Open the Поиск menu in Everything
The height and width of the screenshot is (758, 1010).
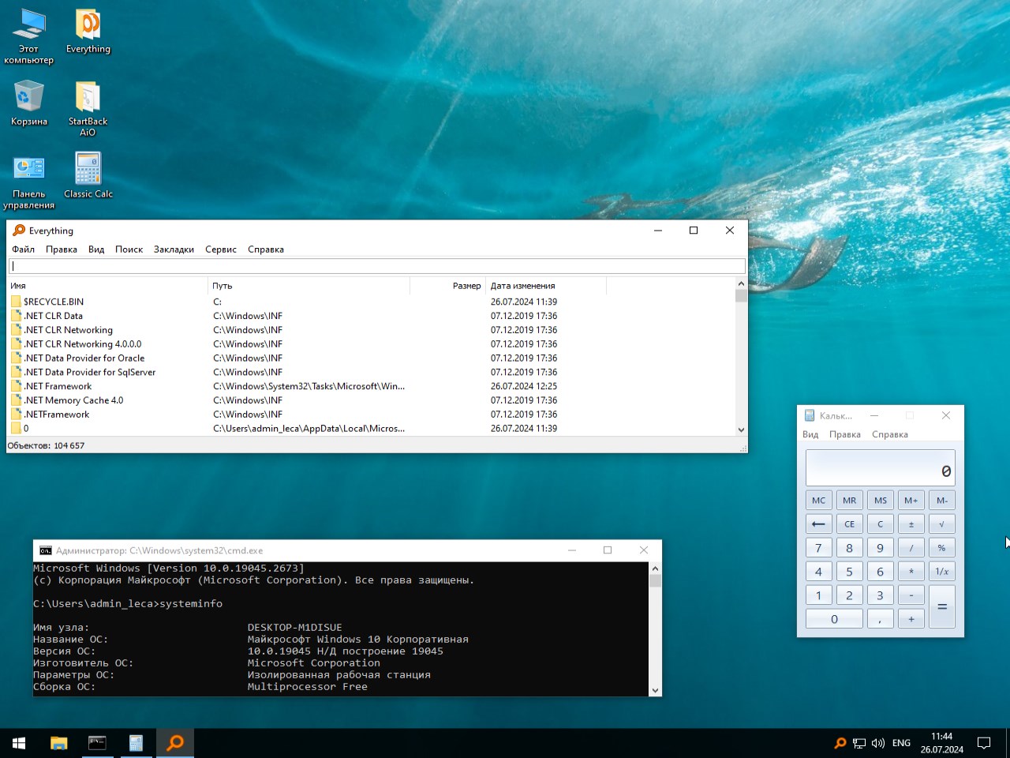129,250
